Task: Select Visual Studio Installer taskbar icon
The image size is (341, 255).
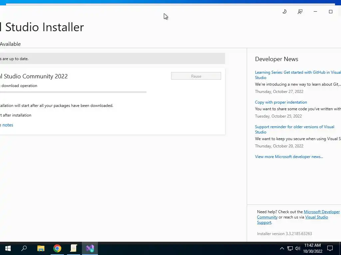Action: coord(90,248)
